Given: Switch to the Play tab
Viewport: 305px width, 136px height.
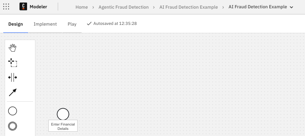Looking at the screenshot, I should (72, 24).
